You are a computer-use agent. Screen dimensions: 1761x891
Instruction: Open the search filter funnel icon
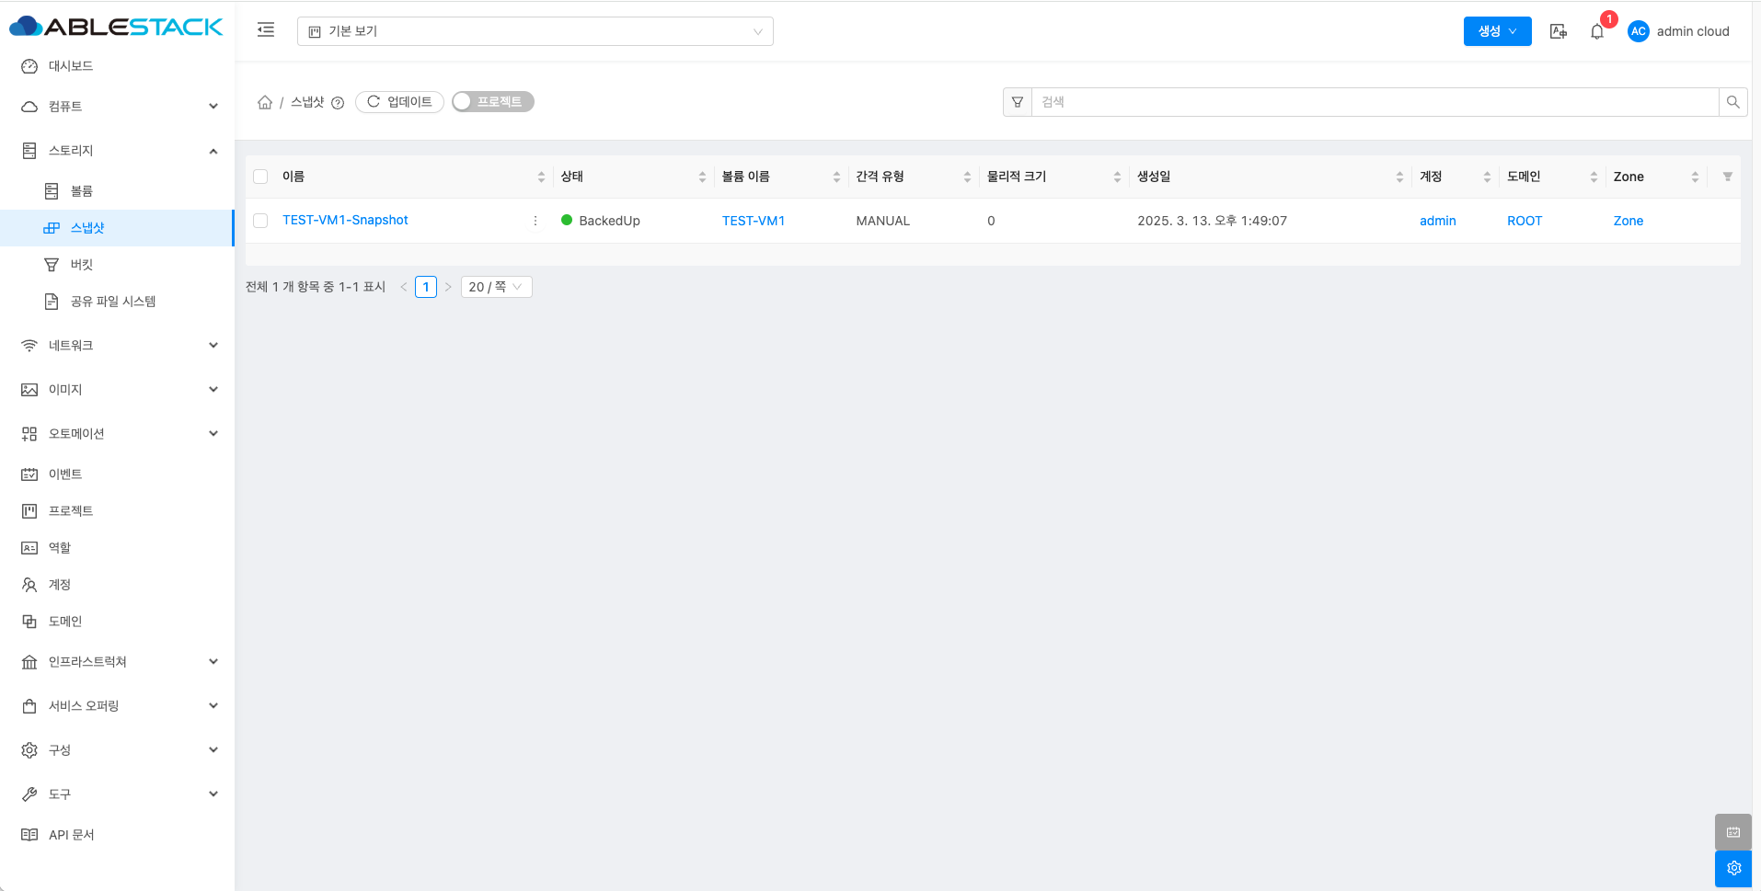coord(1017,102)
